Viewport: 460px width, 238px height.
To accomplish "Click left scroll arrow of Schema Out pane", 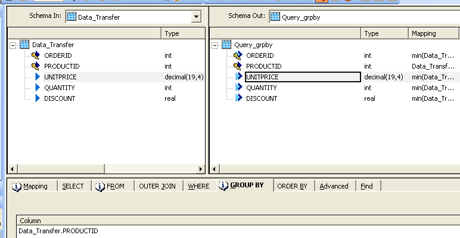I will [x=214, y=169].
